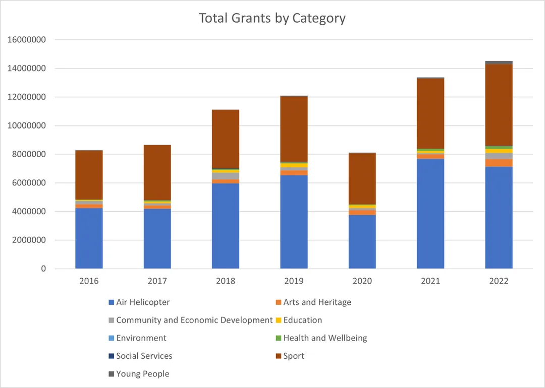Select the 12000000 y-axis value
The height and width of the screenshot is (388, 545).
point(26,97)
